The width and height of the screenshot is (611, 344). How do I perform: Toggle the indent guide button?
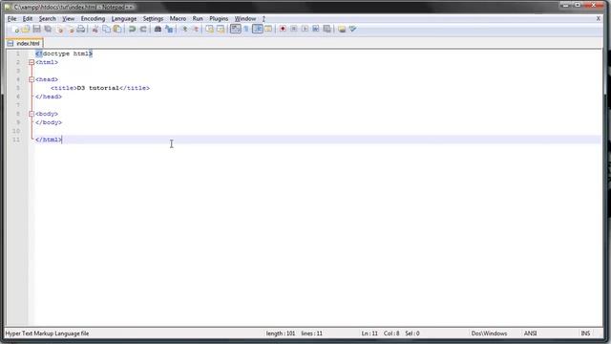258,30
